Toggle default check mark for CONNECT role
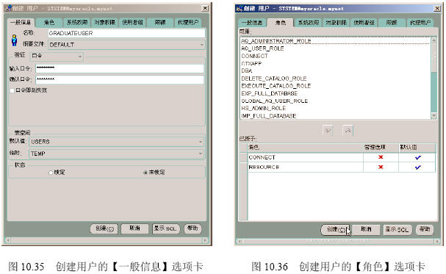Screen dimensions: 446x274 click(417, 157)
